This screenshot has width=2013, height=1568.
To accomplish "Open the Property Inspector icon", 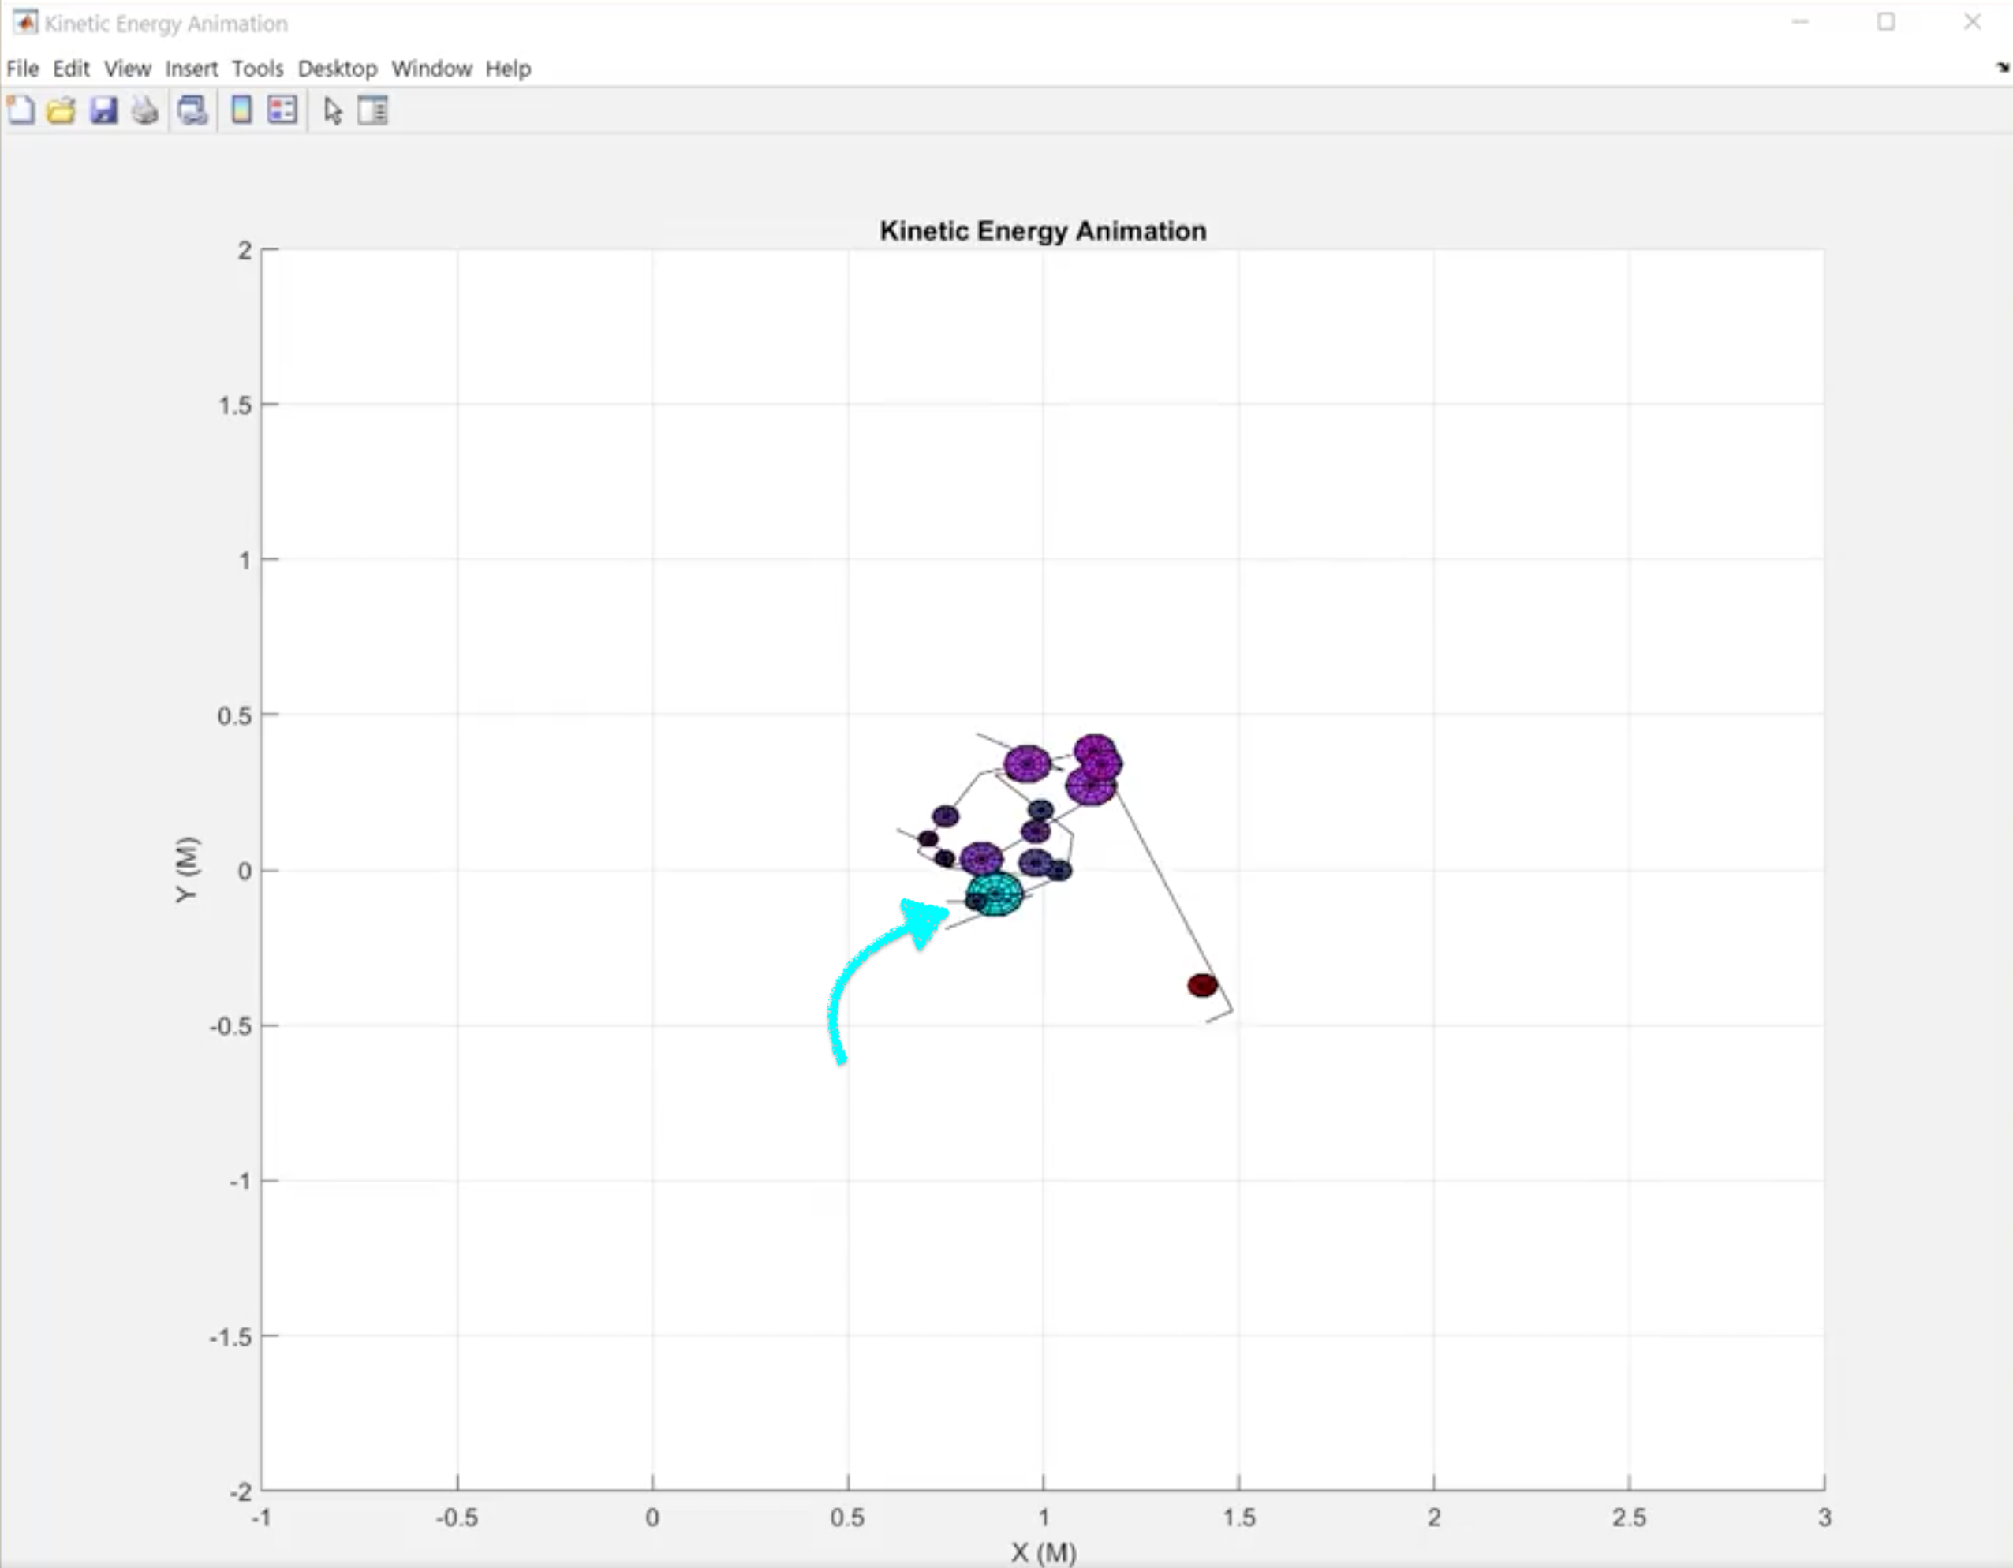I will 373,110.
